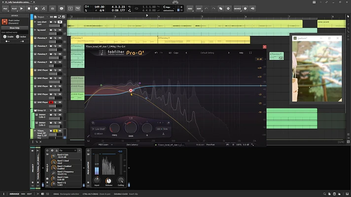Viewport: 351px width, 197px height.
Task: Collapse the Group 12 folder
Action: click(35, 110)
